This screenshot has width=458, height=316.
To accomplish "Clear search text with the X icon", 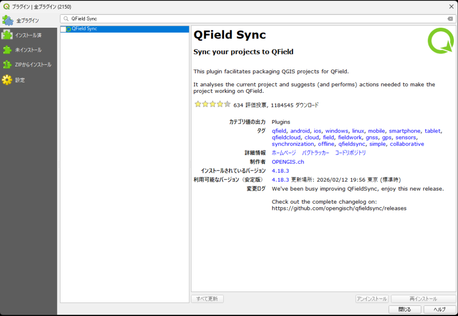I will click(450, 19).
